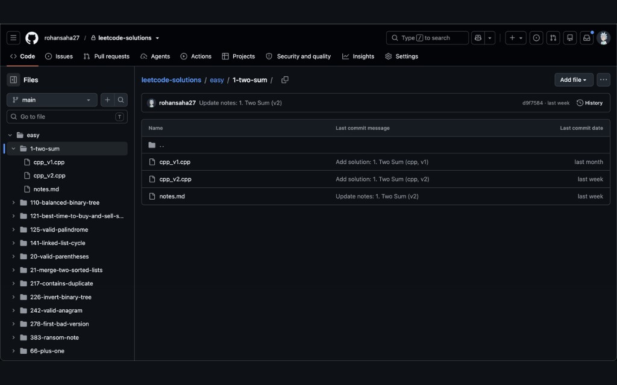Open commit 'Add solution: 1. Two Sum (cpp, v2)'

(x=382, y=179)
